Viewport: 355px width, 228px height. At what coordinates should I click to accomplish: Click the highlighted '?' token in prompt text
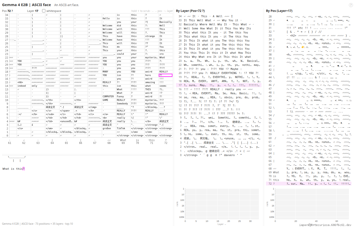[24, 169]
